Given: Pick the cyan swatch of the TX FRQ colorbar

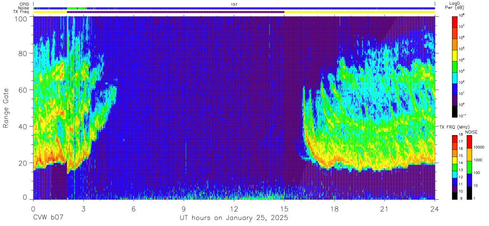Looking at the screenshot, I should [455, 174].
